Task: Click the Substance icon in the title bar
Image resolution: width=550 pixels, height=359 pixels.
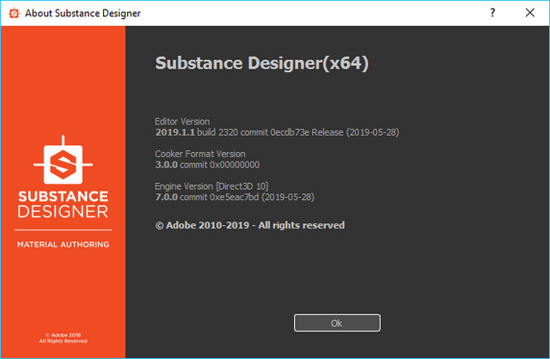Action: coord(14,14)
